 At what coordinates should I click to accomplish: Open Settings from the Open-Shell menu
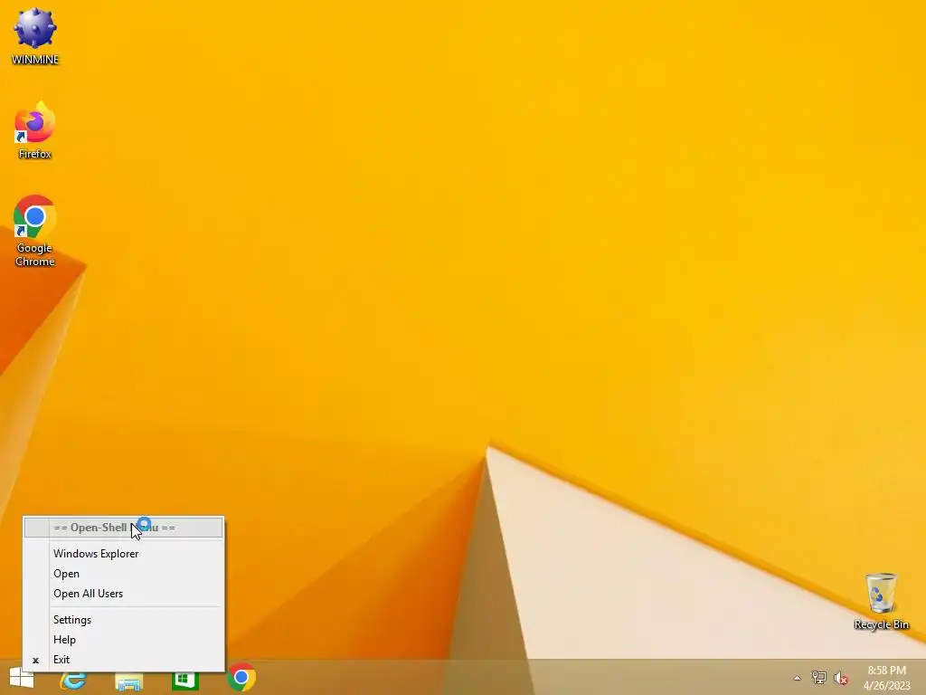(123, 619)
